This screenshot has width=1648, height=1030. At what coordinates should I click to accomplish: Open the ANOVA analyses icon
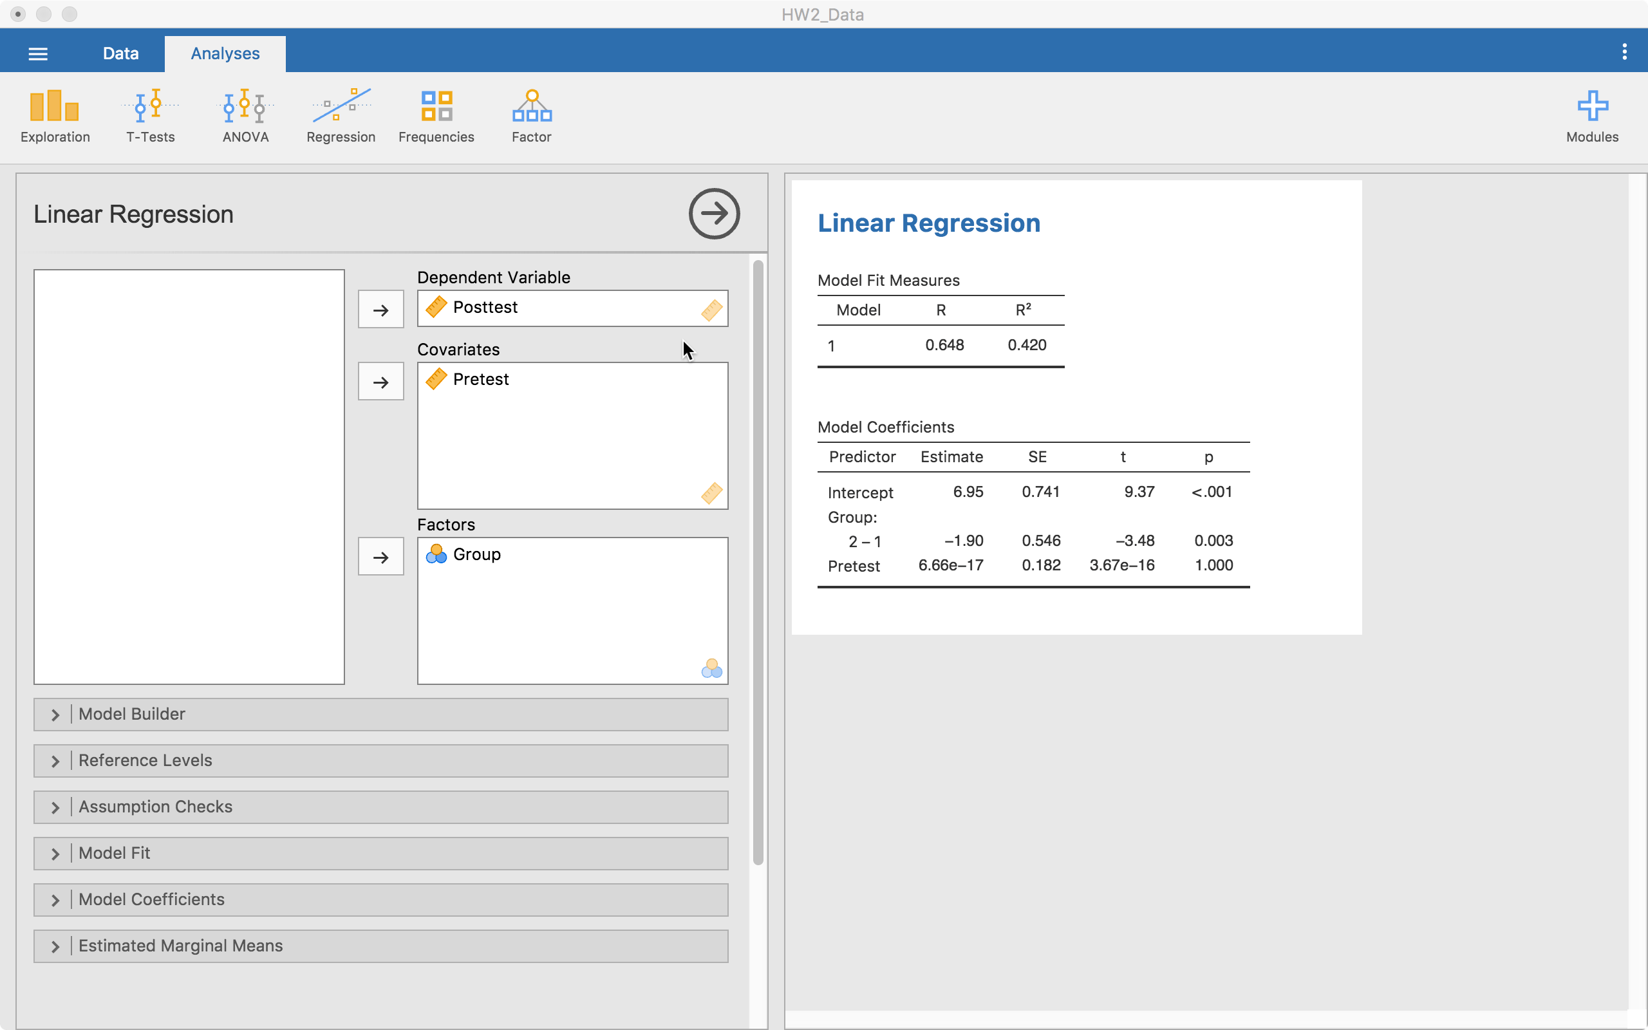click(x=245, y=116)
